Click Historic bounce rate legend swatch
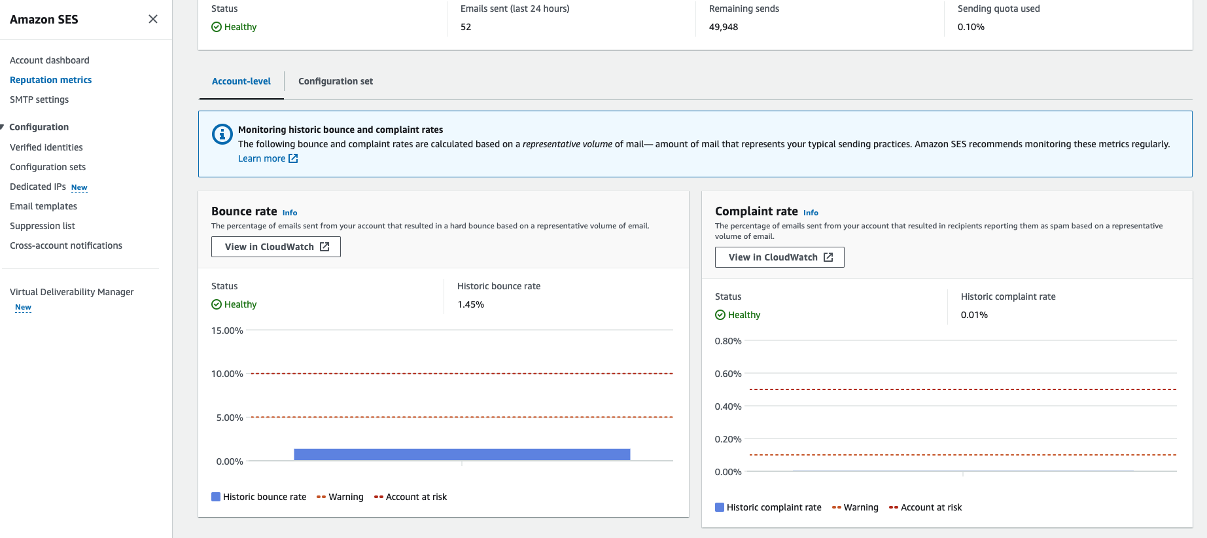This screenshot has height=538, width=1207. point(216,497)
